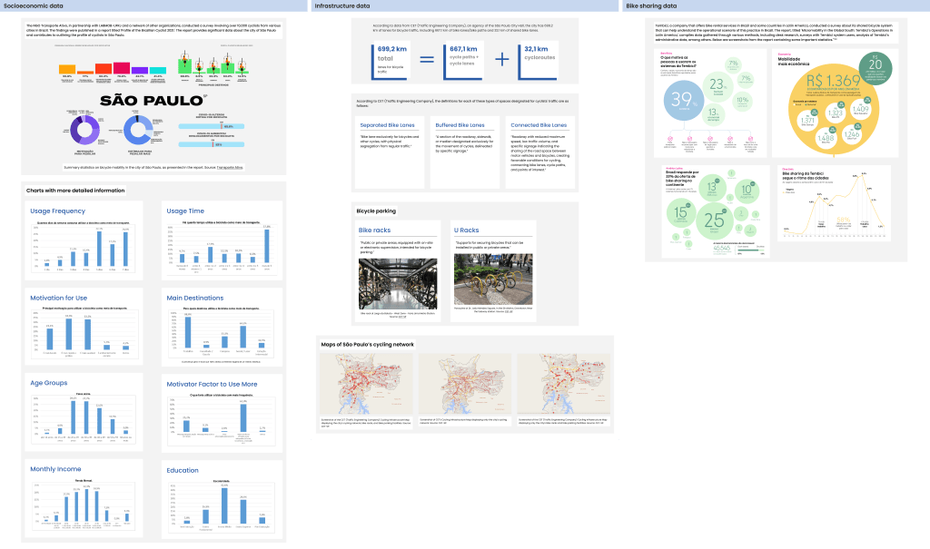Select the Infrastructure data frame title
Image resolution: width=930 pixels, height=549 pixels.
pyautogui.click(x=341, y=5)
